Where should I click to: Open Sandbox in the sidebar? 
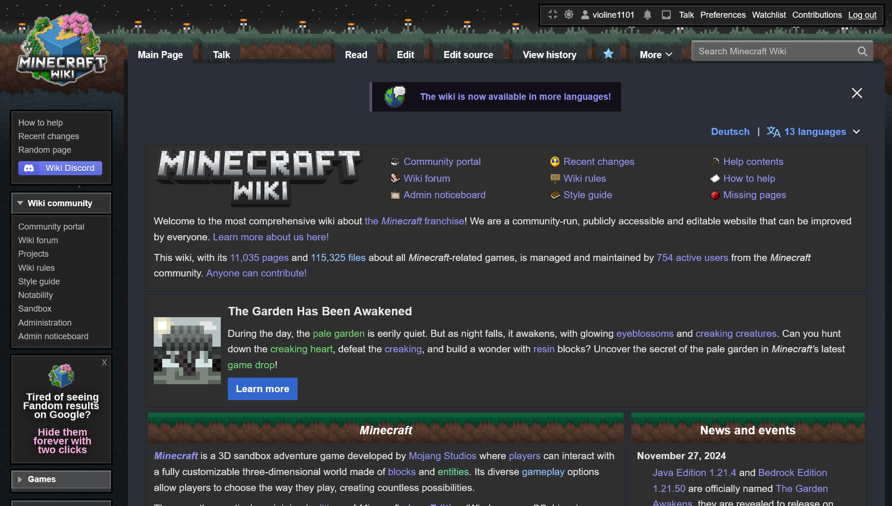click(x=35, y=309)
